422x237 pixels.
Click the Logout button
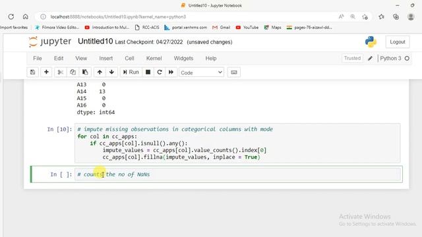click(398, 42)
